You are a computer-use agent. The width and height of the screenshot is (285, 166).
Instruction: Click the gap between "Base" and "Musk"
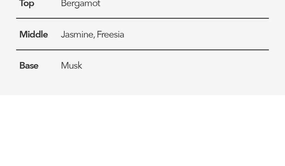pyautogui.click(x=50, y=65)
